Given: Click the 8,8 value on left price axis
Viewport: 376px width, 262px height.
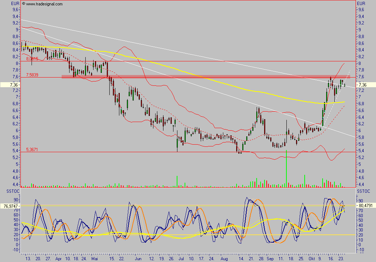Looking at the screenshot, I should (x=16, y=37).
